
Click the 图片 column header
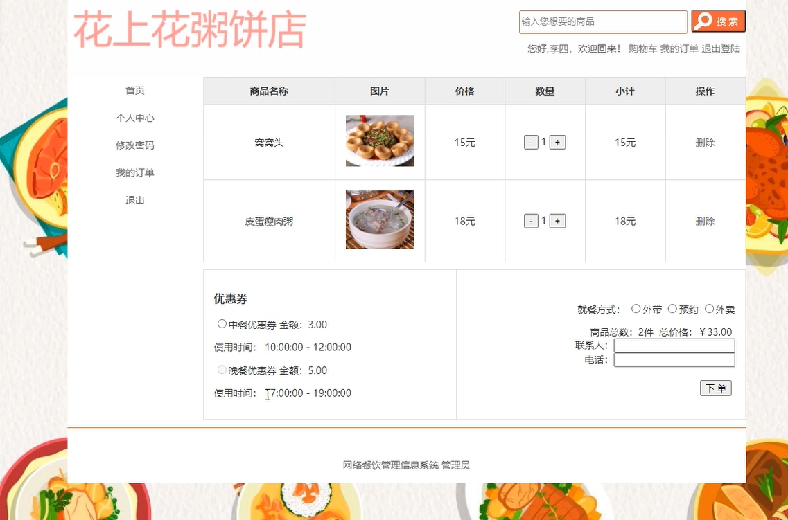380,91
